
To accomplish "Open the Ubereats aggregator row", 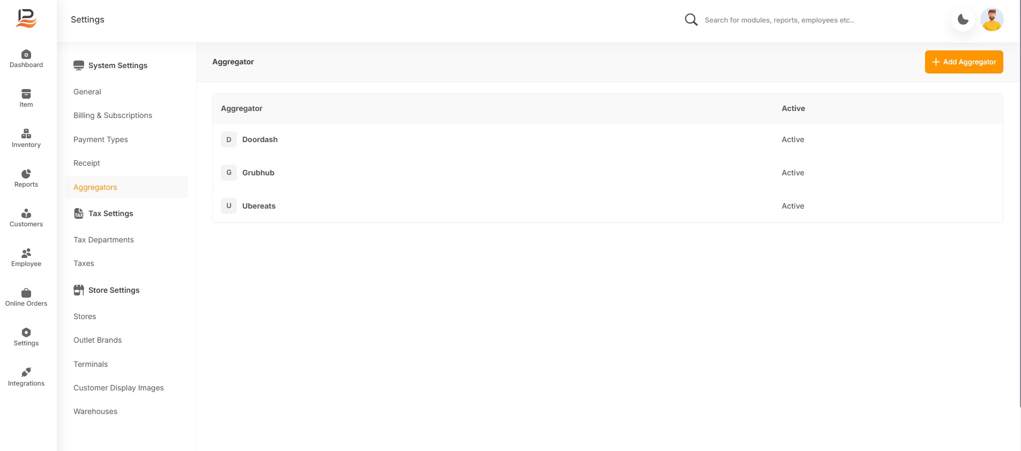I will pyautogui.click(x=259, y=206).
